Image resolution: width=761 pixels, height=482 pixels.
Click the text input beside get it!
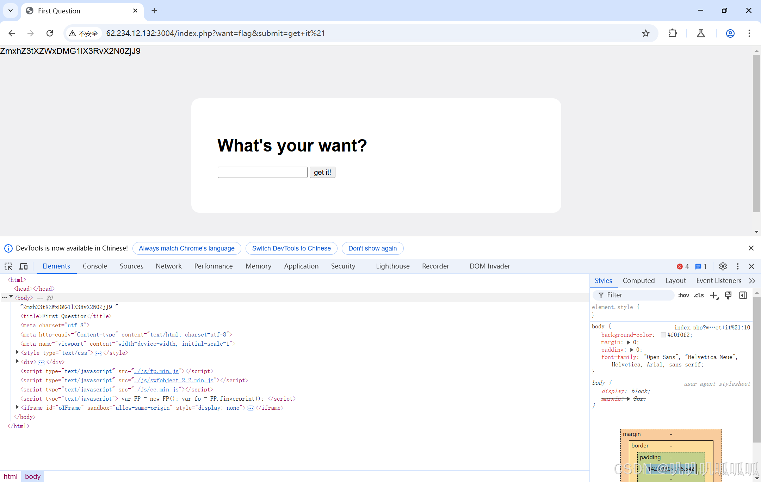(262, 172)
